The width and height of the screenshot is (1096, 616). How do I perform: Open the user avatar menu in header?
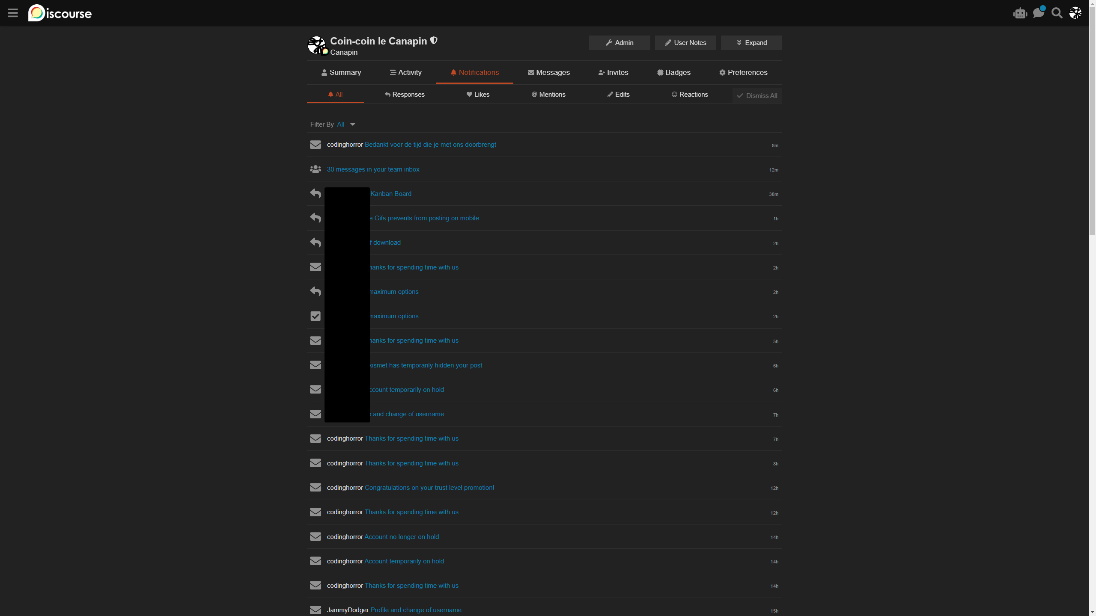coord(1075,13)
